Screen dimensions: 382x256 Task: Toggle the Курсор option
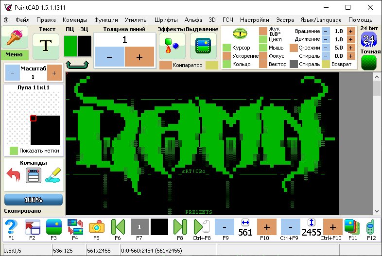tap(226, 48)
